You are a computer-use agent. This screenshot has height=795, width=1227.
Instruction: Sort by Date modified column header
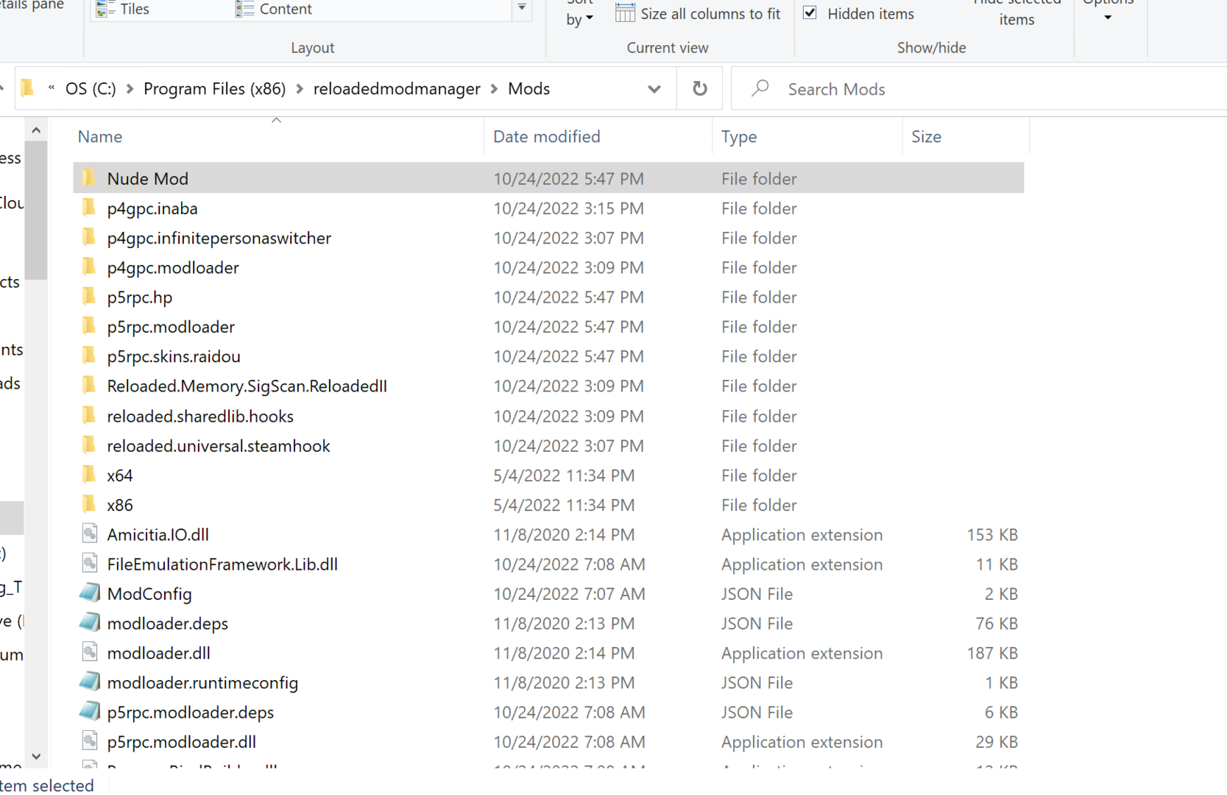[547, 136]
